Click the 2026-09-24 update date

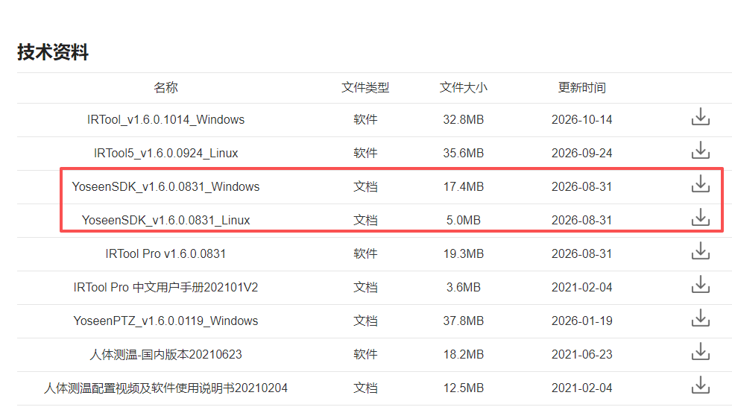click(581, 153)
